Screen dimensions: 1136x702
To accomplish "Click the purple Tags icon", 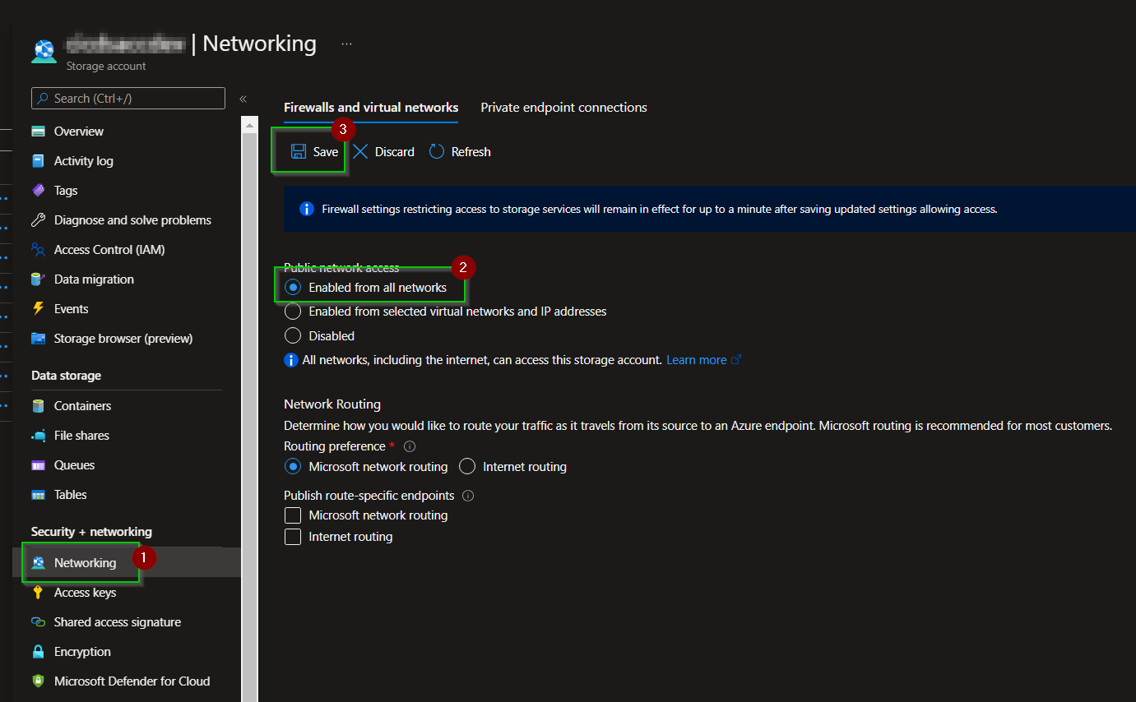I will (38, 191).
